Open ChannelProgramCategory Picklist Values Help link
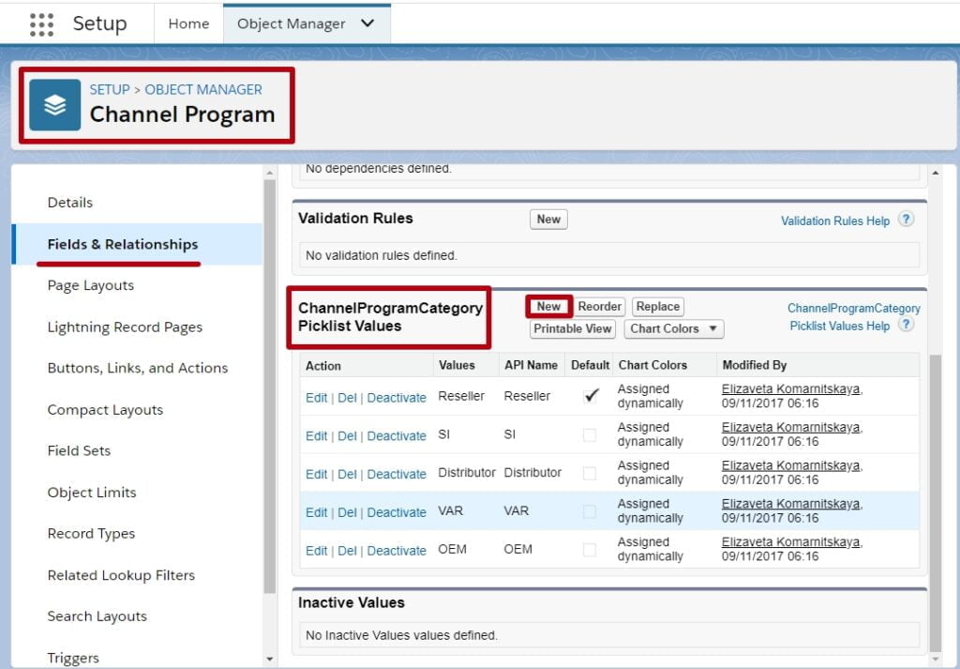This screenshot has height=669, width=960. click(x=853, y=317)
